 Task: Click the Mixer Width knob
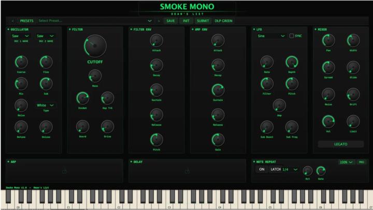tap(353, 40)
